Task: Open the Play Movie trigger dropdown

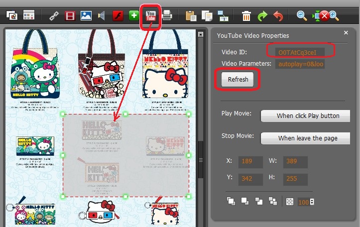Action: [x=305, y=116]
